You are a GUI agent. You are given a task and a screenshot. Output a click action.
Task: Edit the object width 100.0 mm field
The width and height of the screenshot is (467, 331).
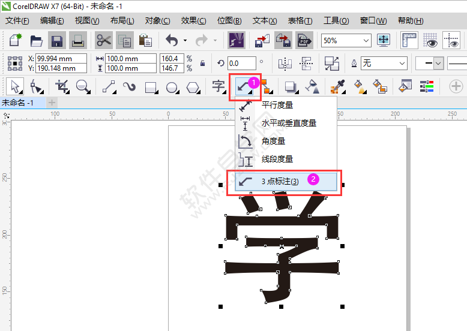point(131,59)
